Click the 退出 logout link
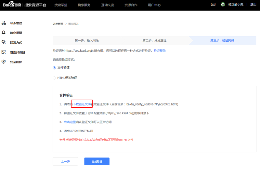Screen dimensions: 260x172 (x=253, y=5)
